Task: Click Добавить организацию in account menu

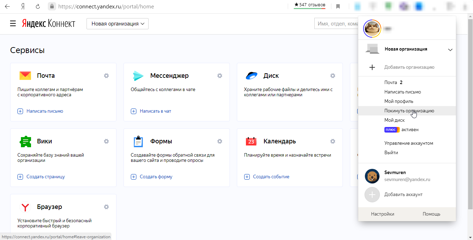Action: 409,67
